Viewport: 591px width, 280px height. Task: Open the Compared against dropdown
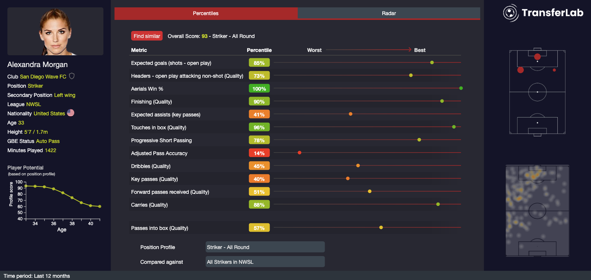pos(265,262)
